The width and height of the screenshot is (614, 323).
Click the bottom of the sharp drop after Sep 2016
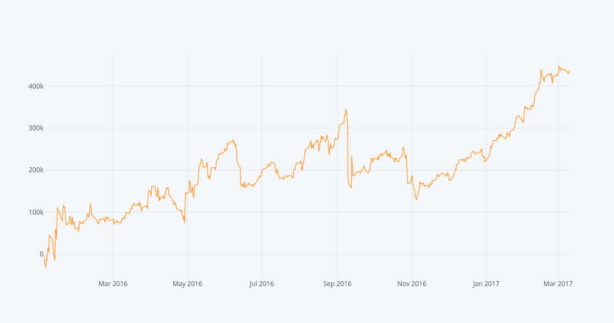coord(351,188)
